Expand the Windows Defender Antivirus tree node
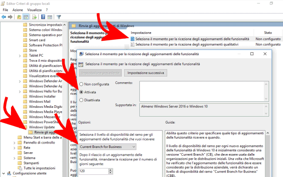 pos(20,81)
